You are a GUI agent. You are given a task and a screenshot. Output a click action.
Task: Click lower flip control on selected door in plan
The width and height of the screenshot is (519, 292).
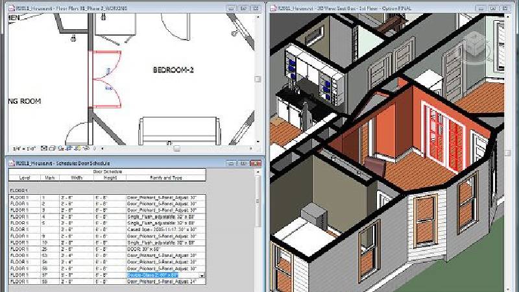click(109, 88)
